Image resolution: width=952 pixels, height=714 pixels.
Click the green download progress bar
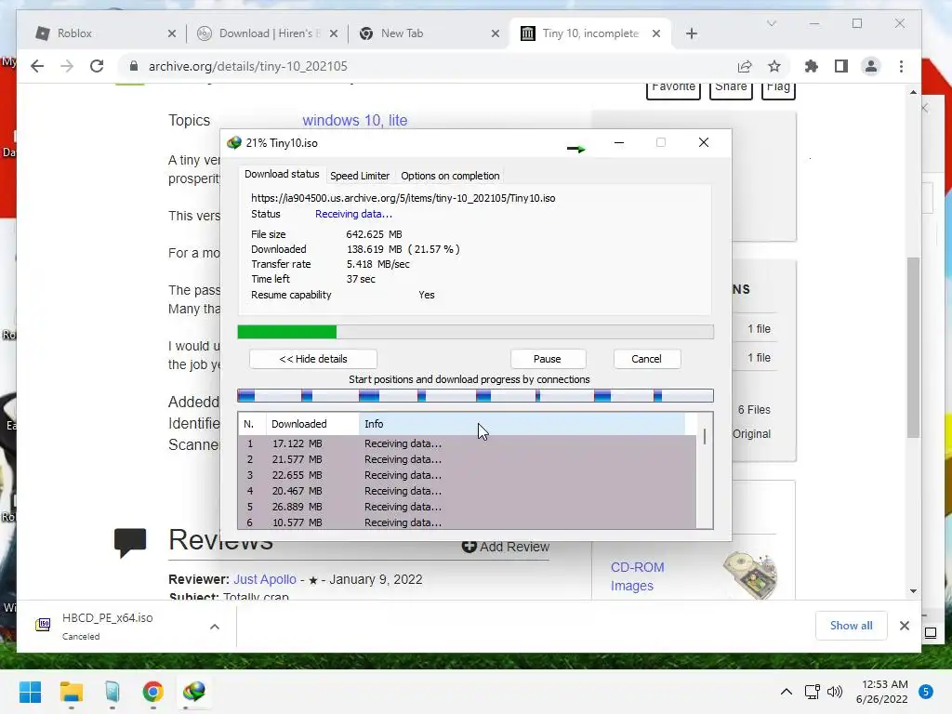pyautogui.click(x=475, y=332)
